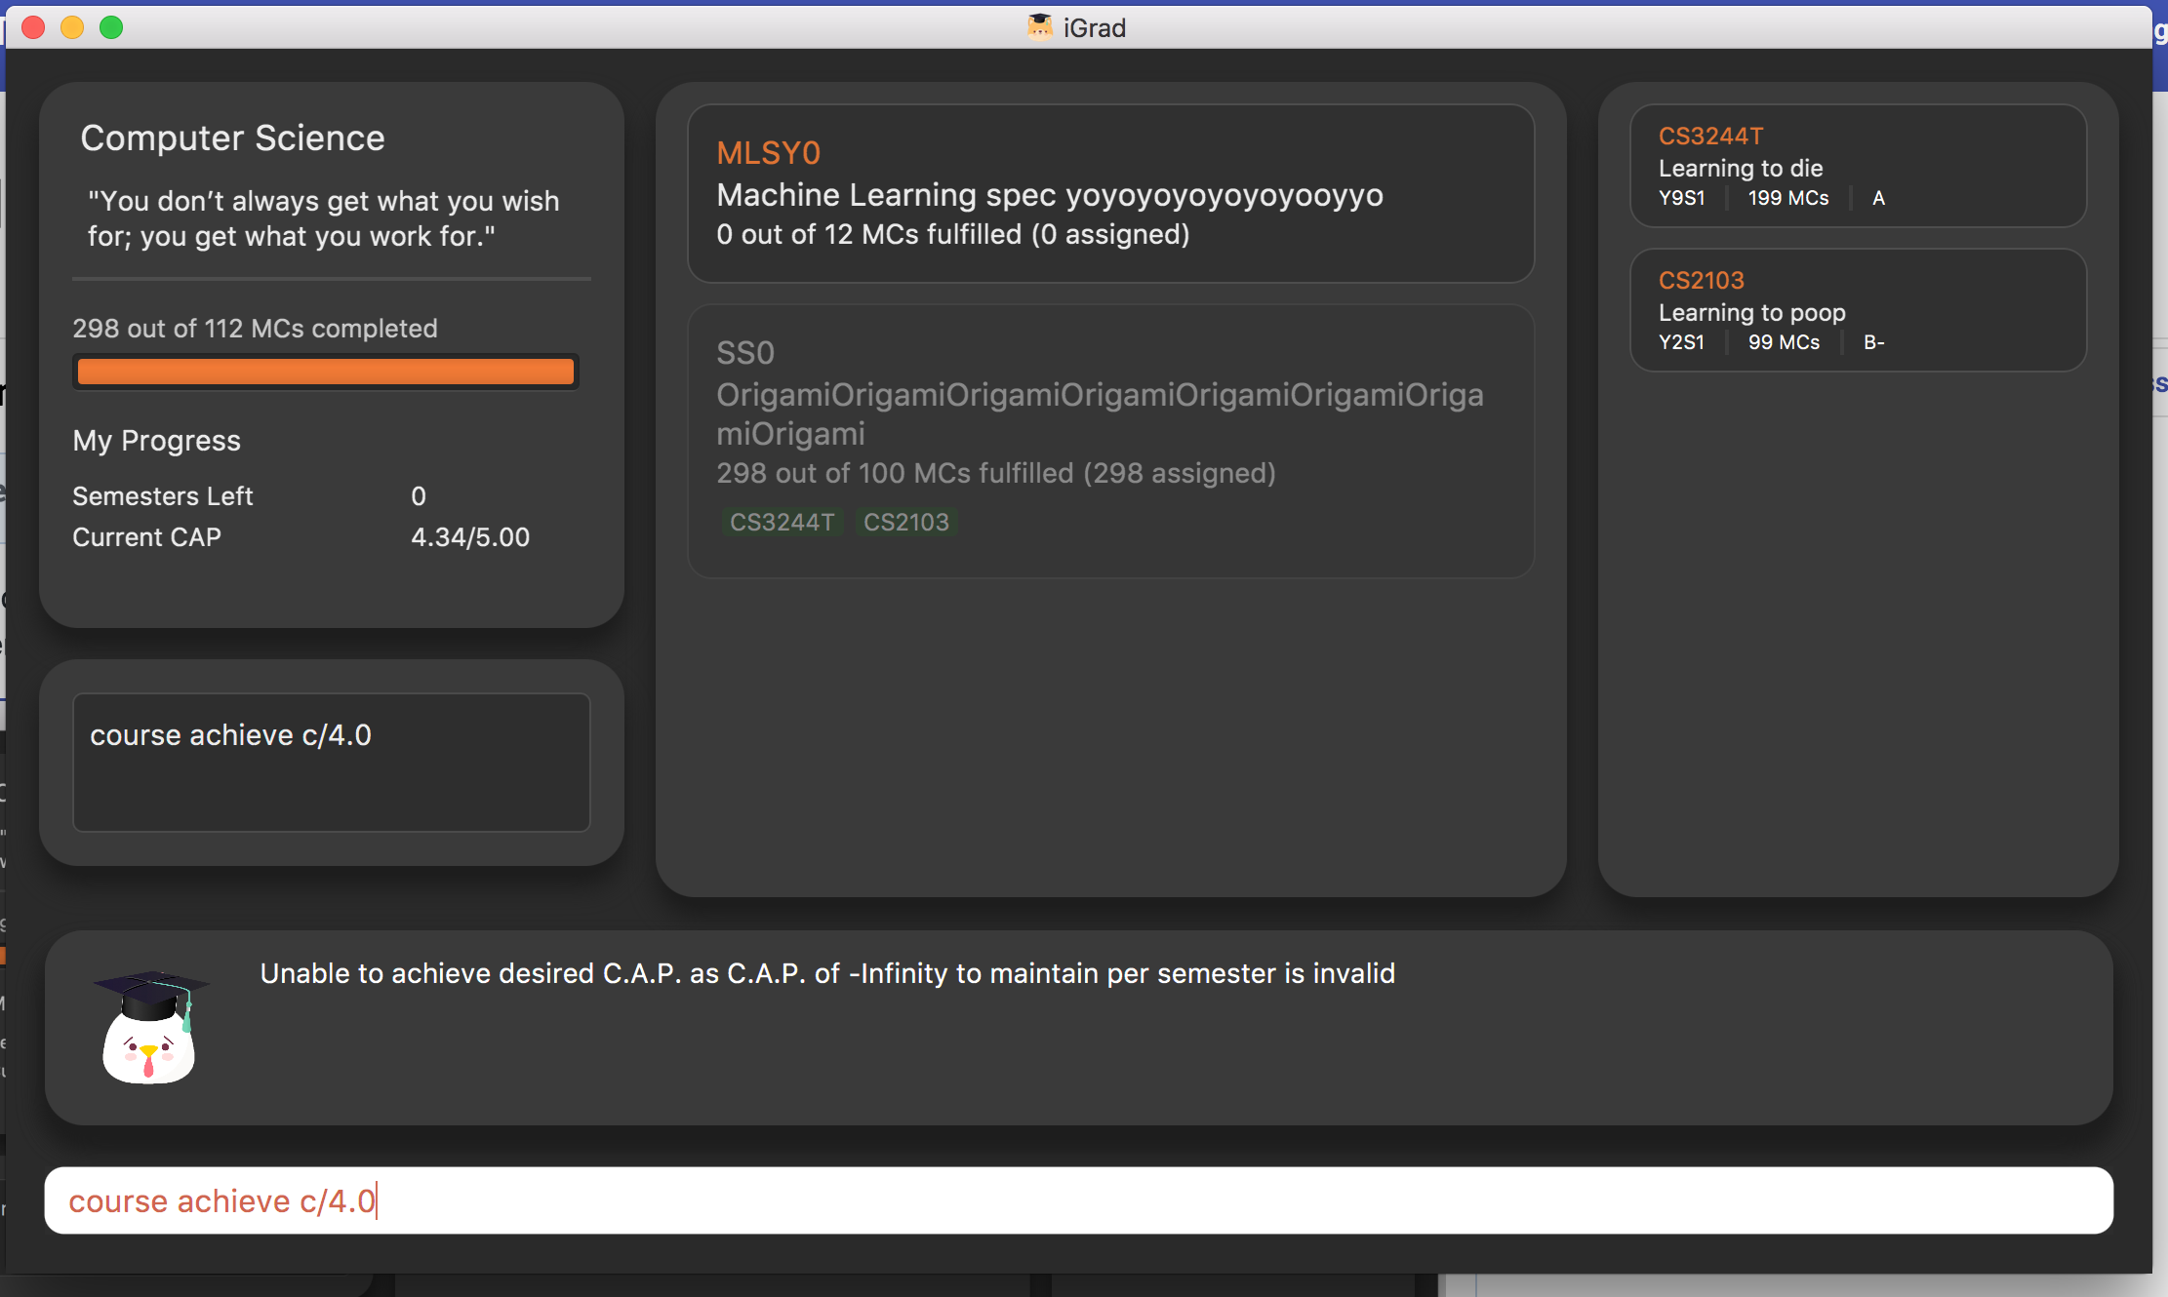Select the MLSY0 requirement card
This screenshot has width=2168, height=1297.
click(x=1110, y=193)
